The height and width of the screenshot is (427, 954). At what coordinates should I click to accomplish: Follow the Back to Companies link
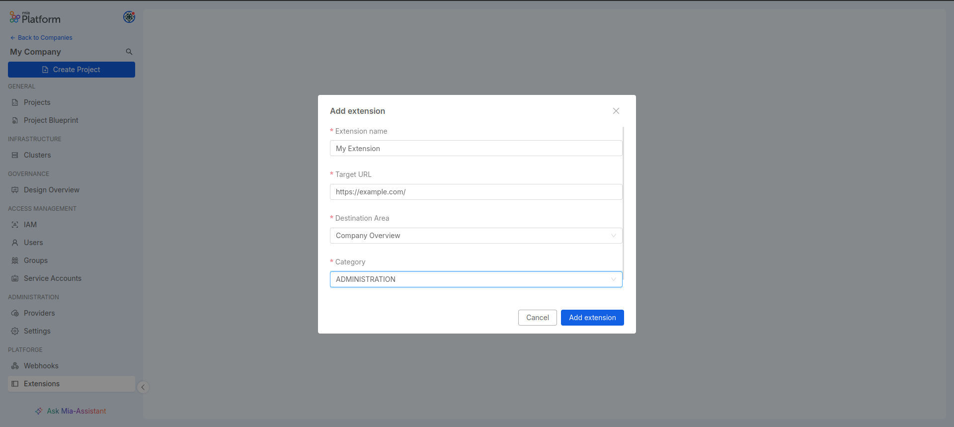click(x=41, y=38)
